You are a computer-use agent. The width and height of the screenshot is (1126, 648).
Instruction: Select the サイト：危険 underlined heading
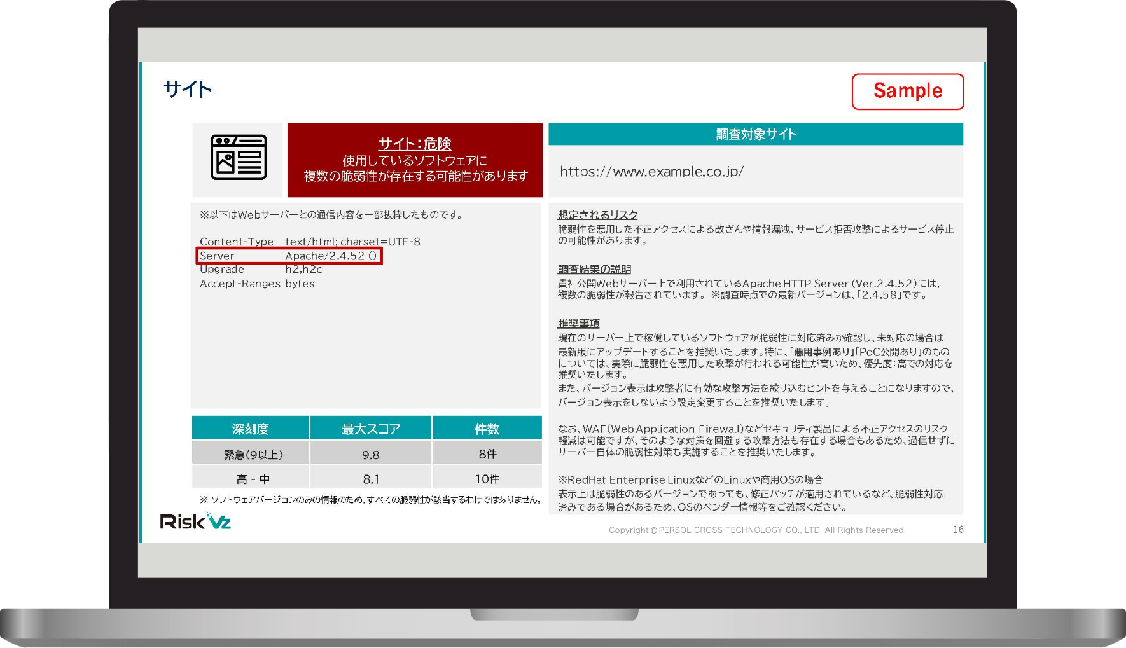pos(415,144)
